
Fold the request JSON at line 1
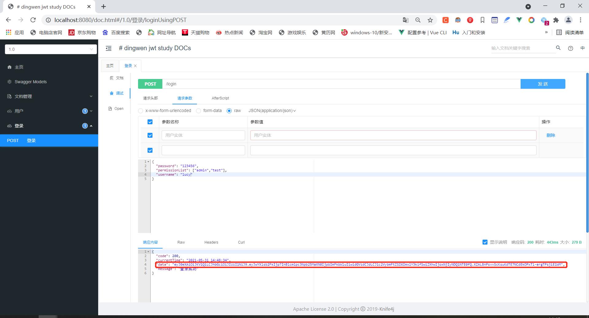coord(148,162)
